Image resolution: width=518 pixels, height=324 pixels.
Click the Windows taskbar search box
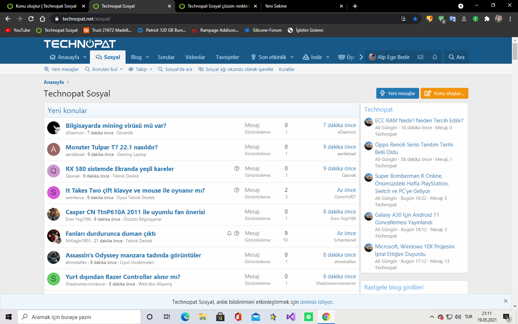pos(79,317)
